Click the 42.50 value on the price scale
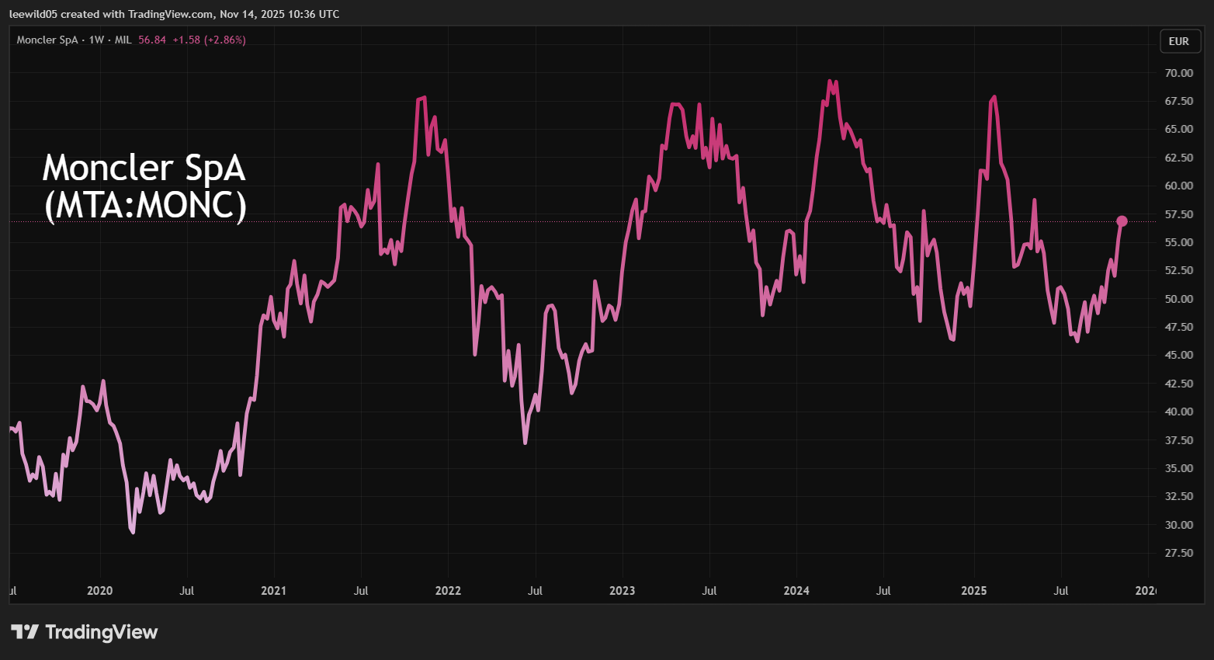Screen dimensions: 1214x660 coord(1178,383)
